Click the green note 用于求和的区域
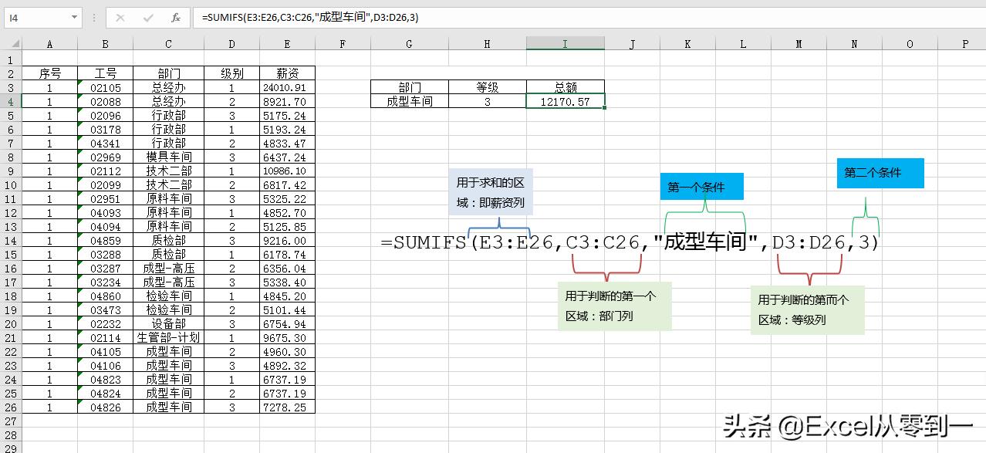This screenshot has width=986, height=453. pyautogui.click(x=489, y=191)
